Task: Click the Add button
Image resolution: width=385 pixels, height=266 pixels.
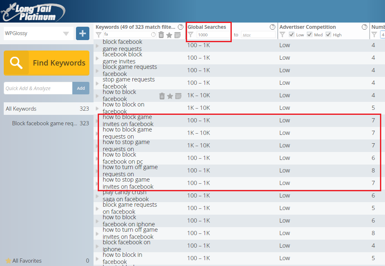Action: [81, 88]
